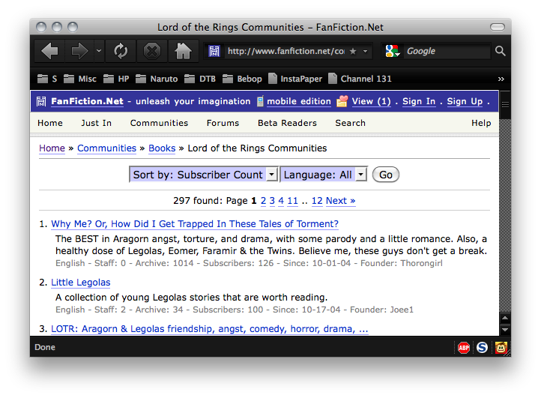Go to results page 11

click(x=292, y=201)
